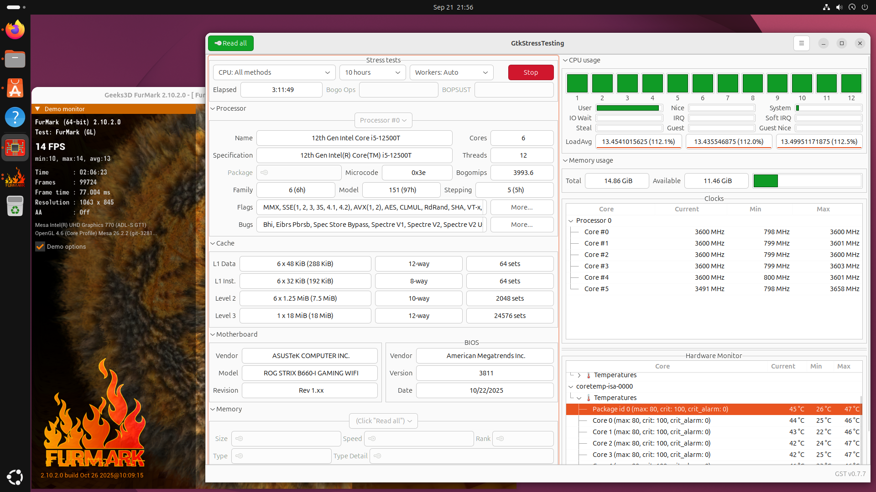This screenshot has width=876, height=492.
Task: Collapse the Motherboard section
Action: pyautogui.click(x=213, y=334)
